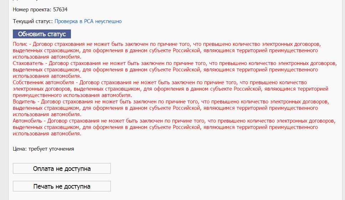Click 'Автомобиль' at the start of the last error

27,121
